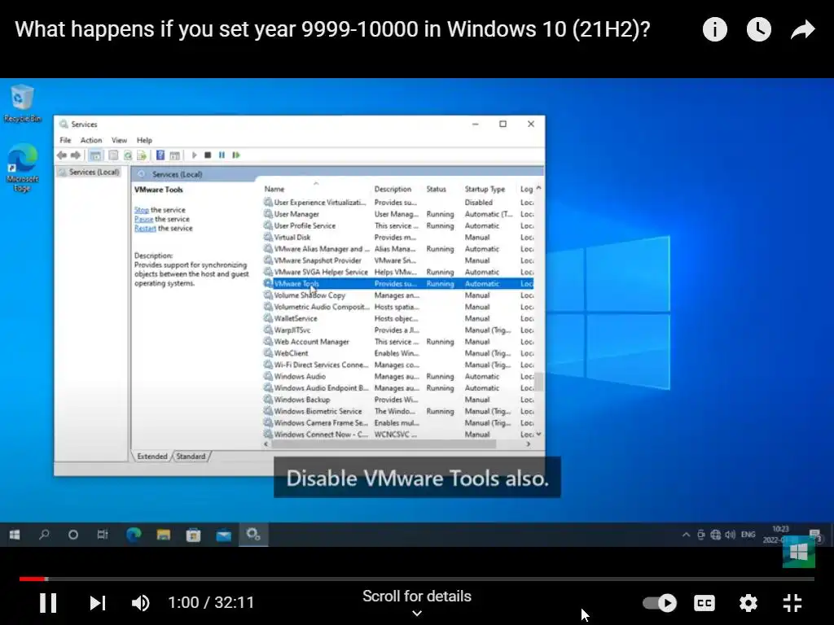Click the Refresh toolbar icon
Viewport: 834px width, 625px height.
click(x=128, y=155)
